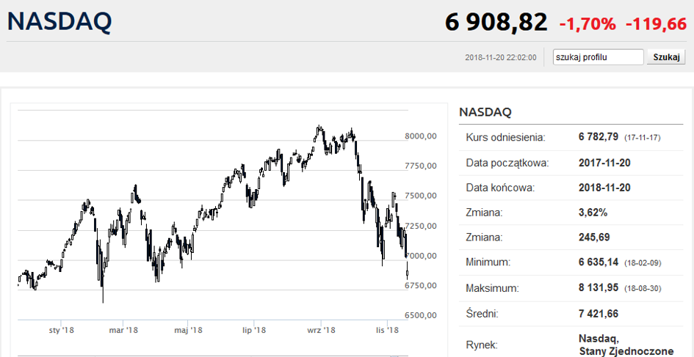Click the 2018-11-20 22:02:00 timestamp
The height and width of the screenshot is (357, 694).
[501, 57]
